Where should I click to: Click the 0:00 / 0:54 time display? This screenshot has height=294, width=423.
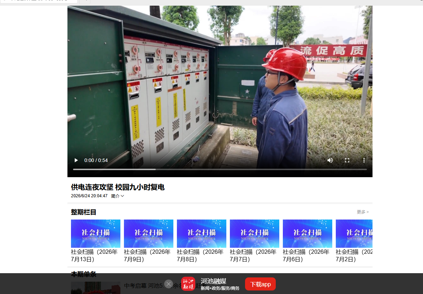[x=96, y=160]
